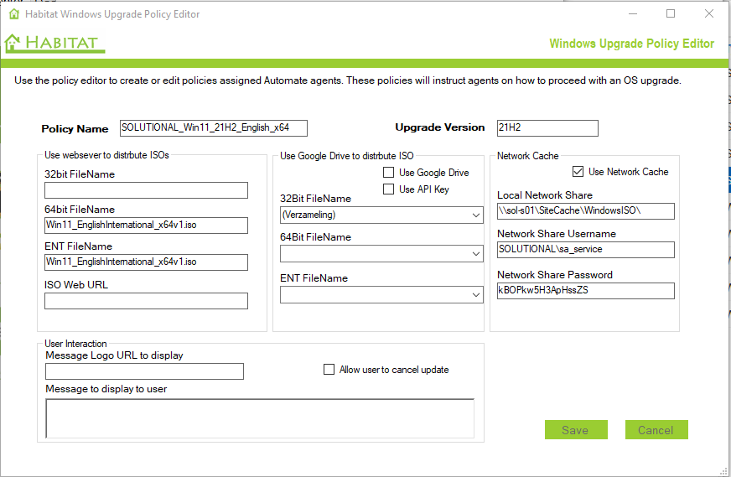731x477 pixels.
Task: Focus the webserver 32bit FileName field
Action: click(x=146, y=190)
